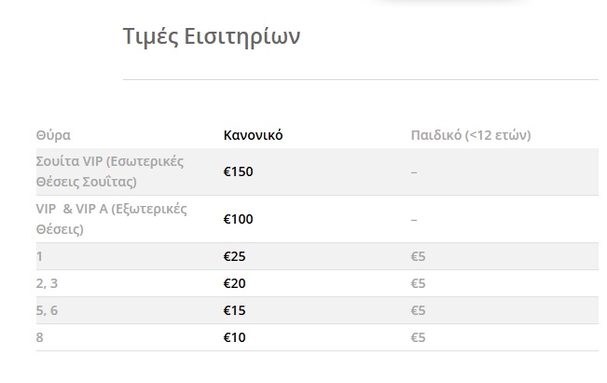Click the Θύρα column header
This screenshot has width=607, height=383.
pyautogui.click(x=53, y=135)
